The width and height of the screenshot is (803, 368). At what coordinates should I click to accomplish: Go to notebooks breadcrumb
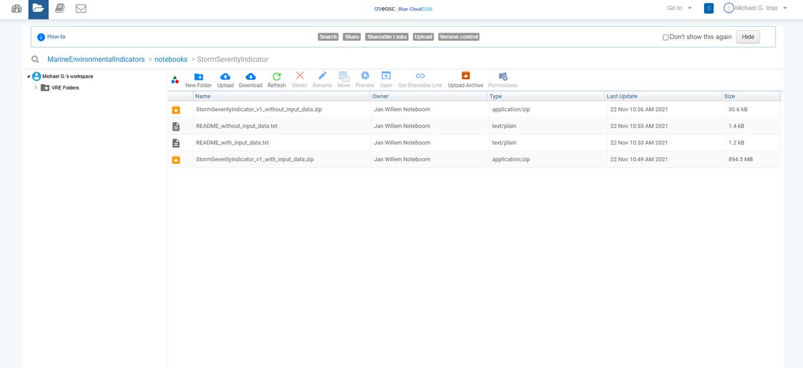[x=171, y=60]
